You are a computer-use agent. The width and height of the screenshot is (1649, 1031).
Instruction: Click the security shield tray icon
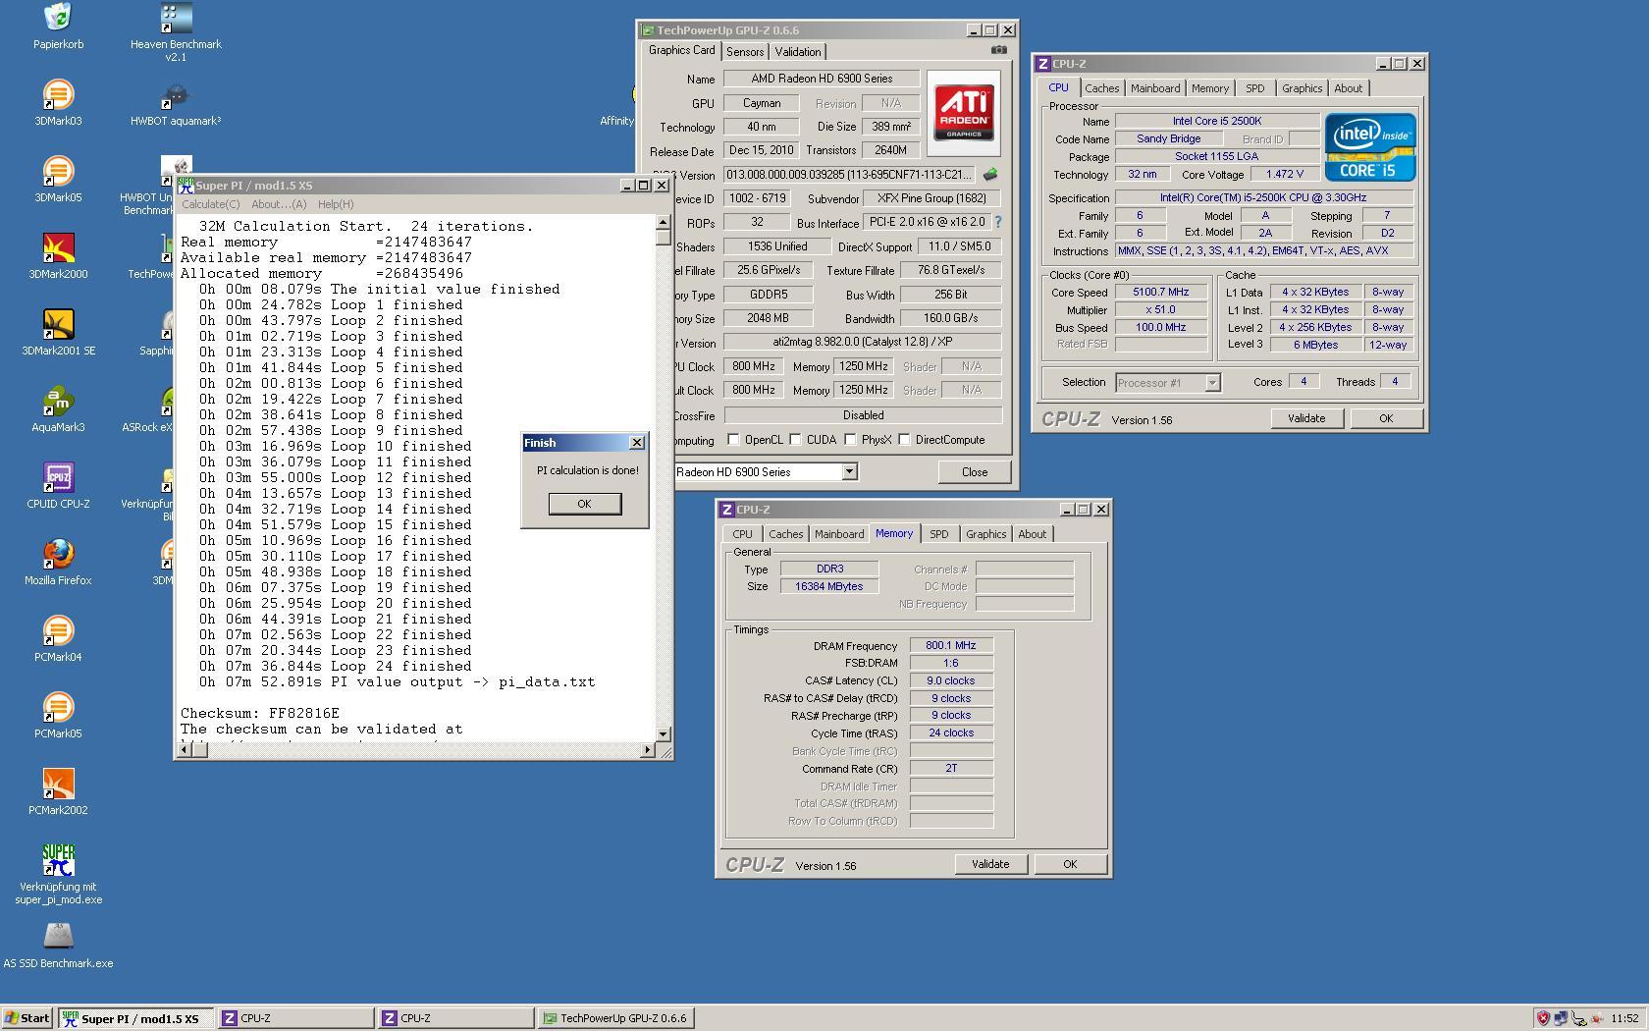1543,1018
